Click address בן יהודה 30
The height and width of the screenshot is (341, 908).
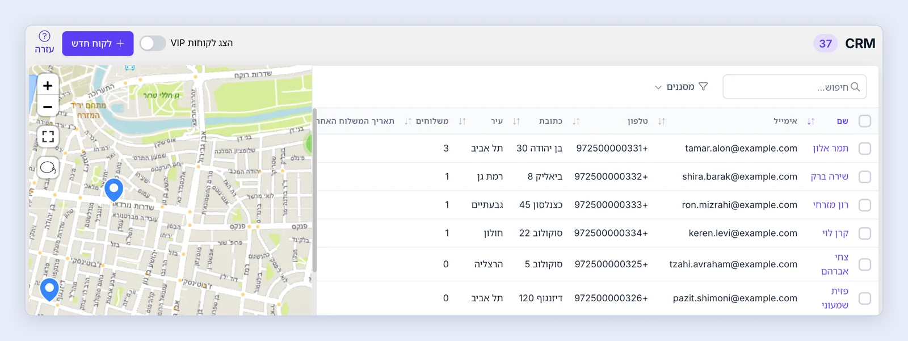tap(539, 148)
